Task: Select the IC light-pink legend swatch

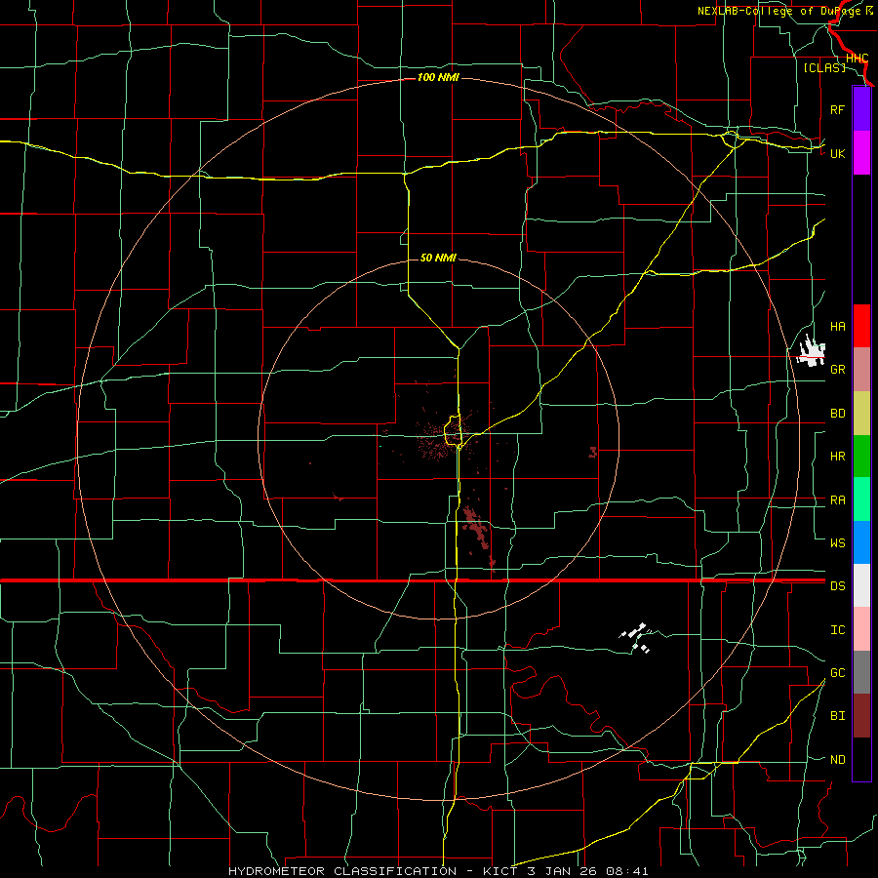Action: point(861,629)
